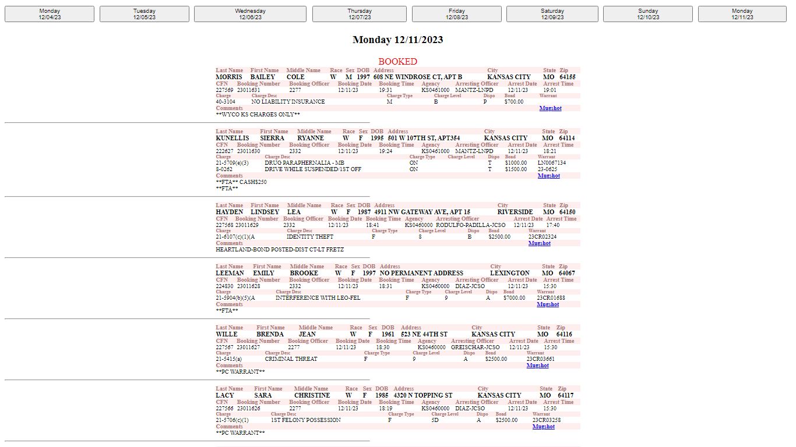Click charge INTERFERENCE WITH LEO-FEL

point(318,298)
